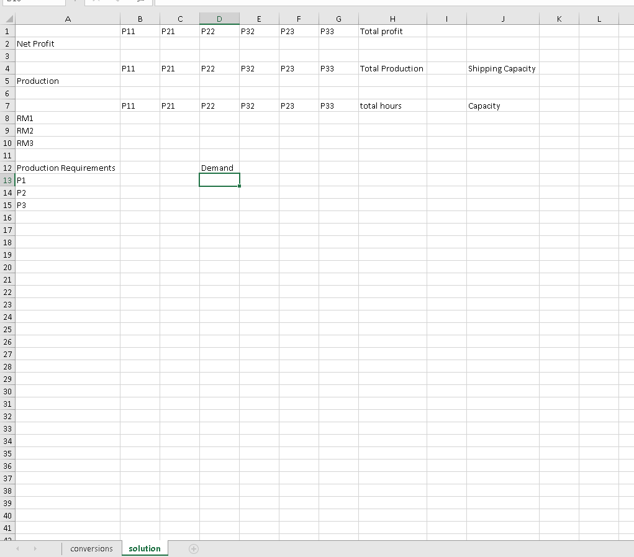Click 'P21' in row 4

179,68
